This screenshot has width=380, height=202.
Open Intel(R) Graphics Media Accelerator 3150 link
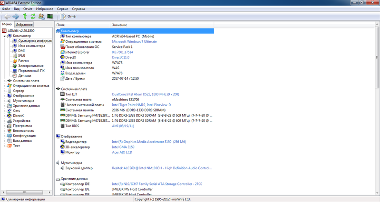coord(149,142)
